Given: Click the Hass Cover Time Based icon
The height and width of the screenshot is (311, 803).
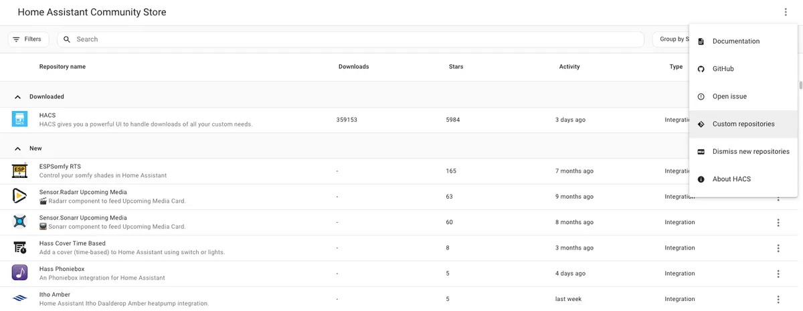Looking at the screenshot, I should tap(19, 247).
